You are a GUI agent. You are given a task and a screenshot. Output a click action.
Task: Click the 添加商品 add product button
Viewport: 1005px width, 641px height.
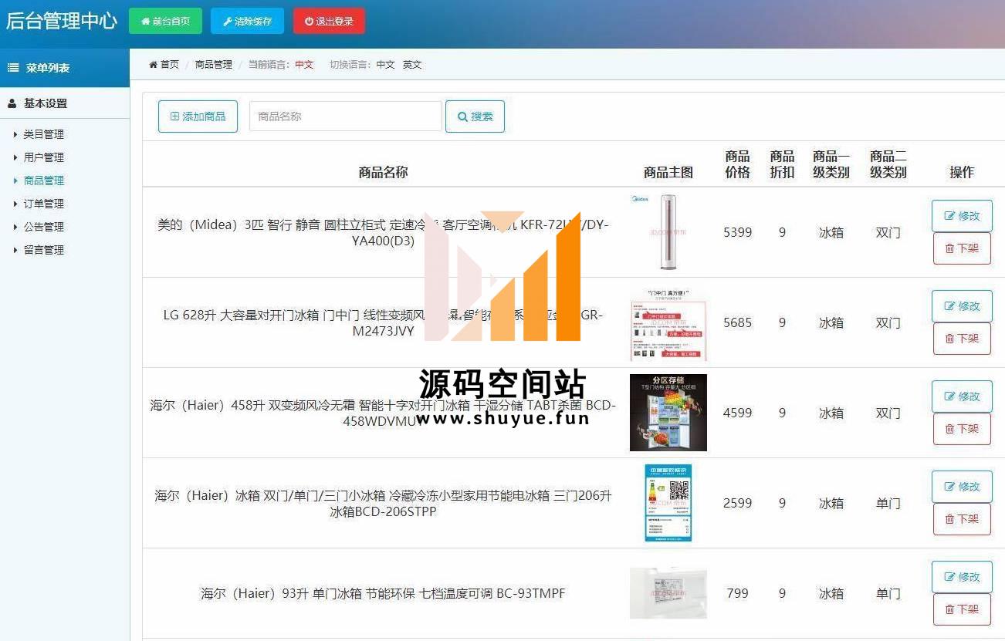pyautogui.click(x=198, y=116)
